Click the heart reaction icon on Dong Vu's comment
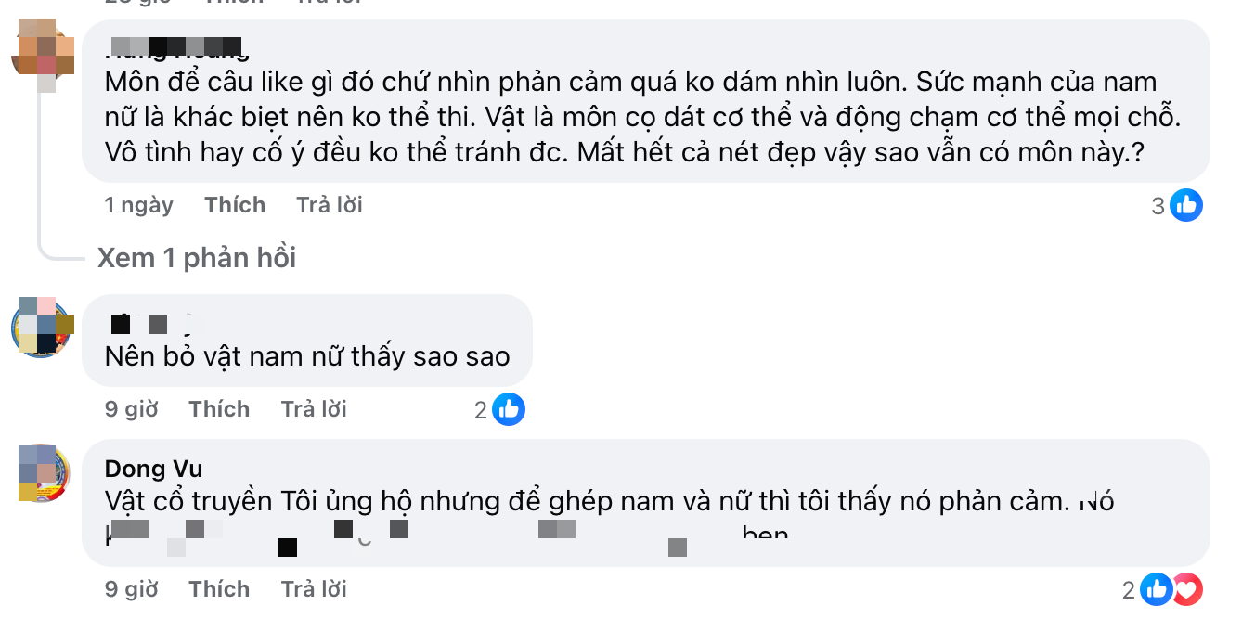 pyautogui.click(x=1188, y=589)
